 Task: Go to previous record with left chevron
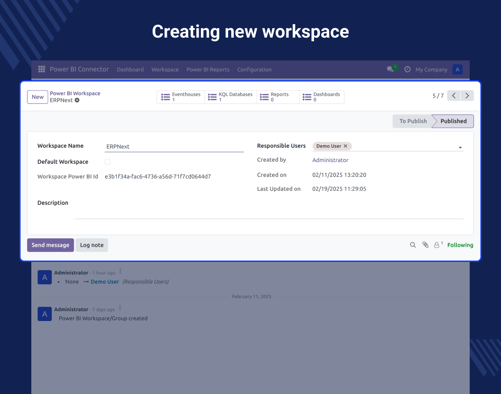click(453, 95)
